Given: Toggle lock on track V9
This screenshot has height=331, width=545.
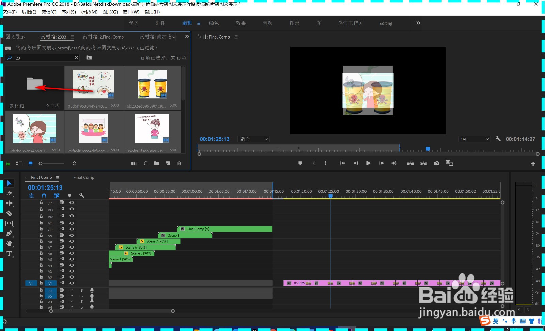Looking at the screenshot, I should tap(41, 235).
